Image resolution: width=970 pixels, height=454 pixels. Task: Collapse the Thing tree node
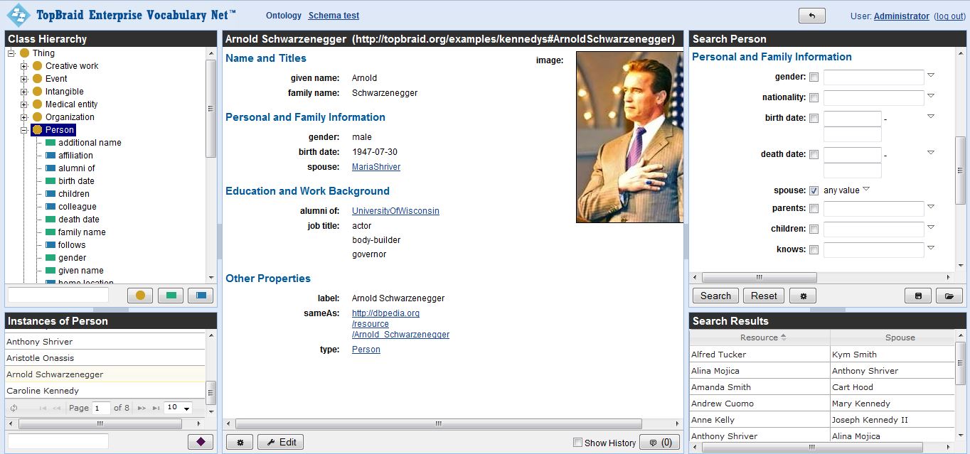click(x=11, y=53)
